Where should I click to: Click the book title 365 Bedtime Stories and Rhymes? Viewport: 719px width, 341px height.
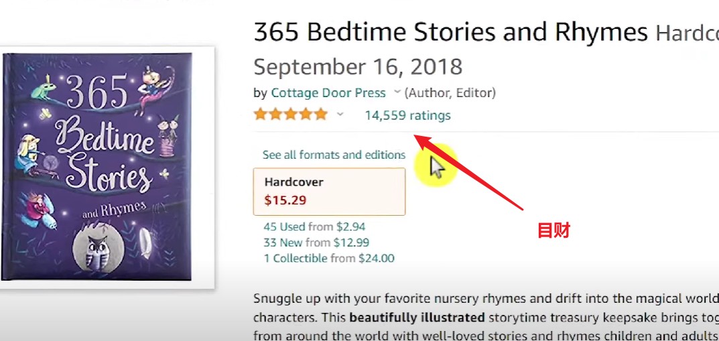click(x=450, y=33)
